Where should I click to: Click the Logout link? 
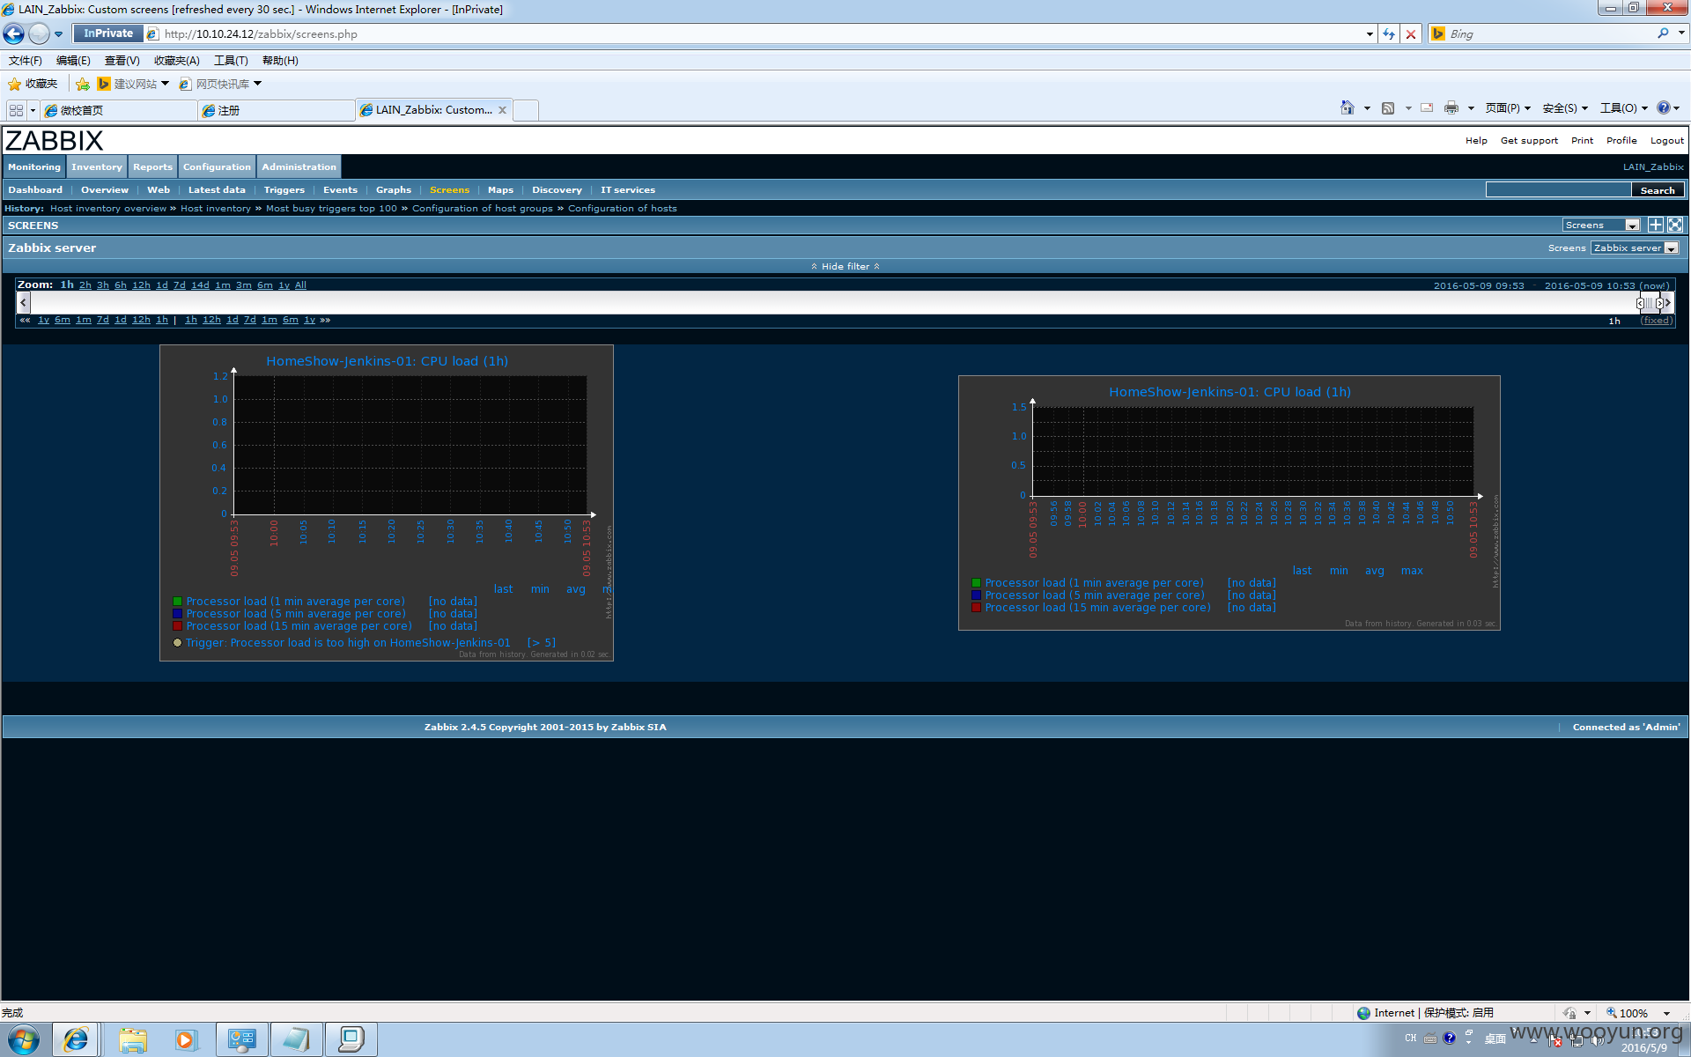click(x=1666, y=141)
